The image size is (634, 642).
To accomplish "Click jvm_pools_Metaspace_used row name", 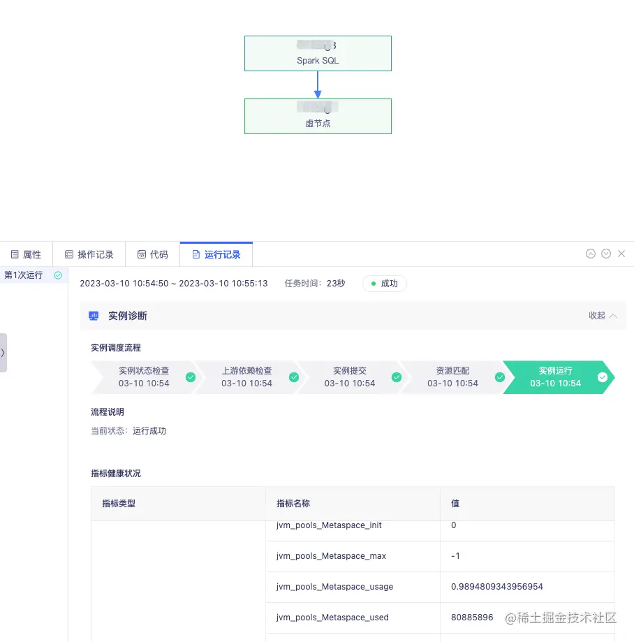I will coord(332,618).
